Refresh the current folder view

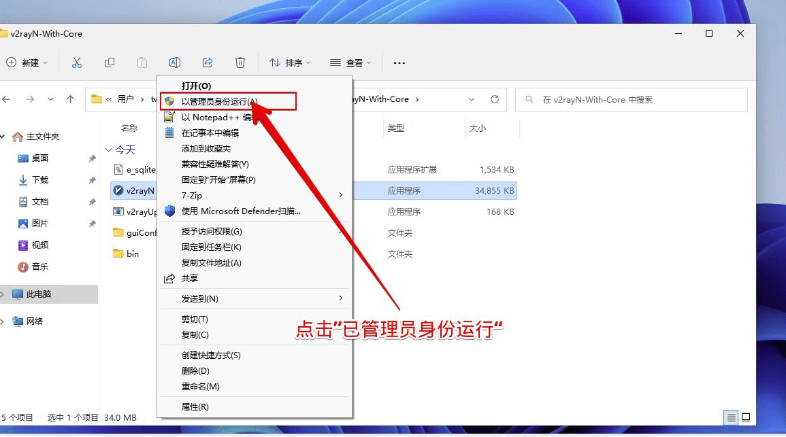click(495, 99)
